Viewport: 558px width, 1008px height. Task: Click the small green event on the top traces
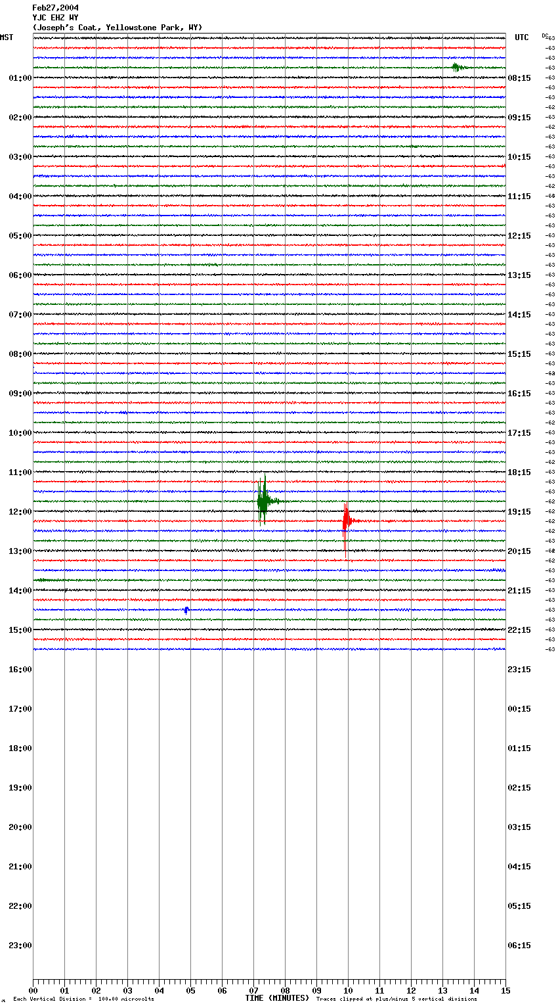click(458, 67)
